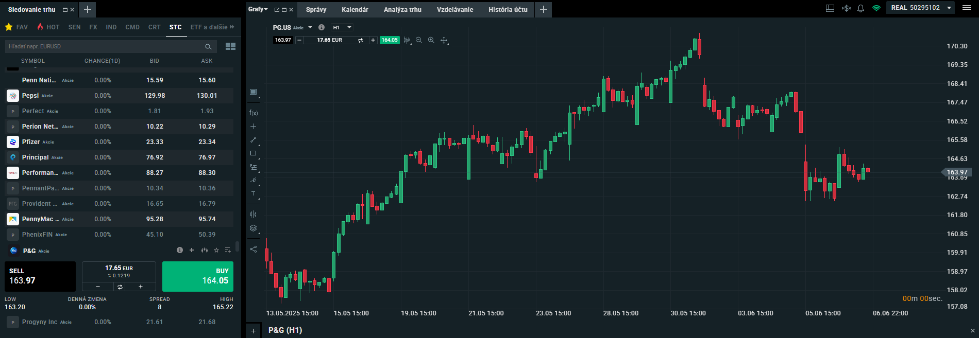Viewport: 979px width, 338px height.
Task: Switch to the FX category tab
Action: tap(93, 27)
